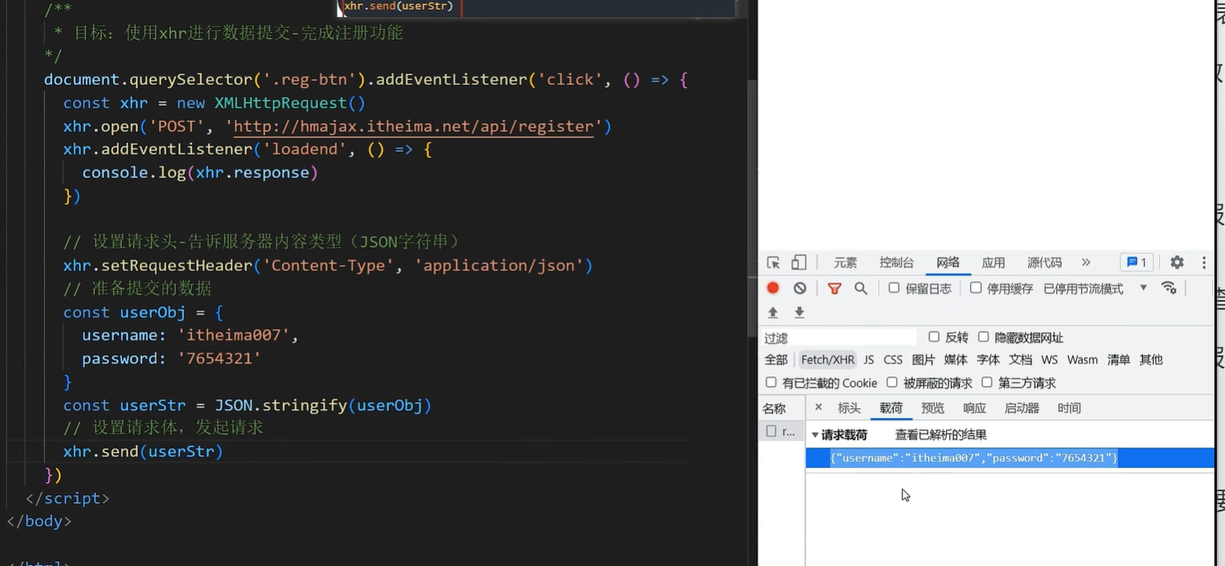Activate the inspect element picker icon
Image resolution: width=1225 pixels, height=566 pixels.
pos(773,263)
